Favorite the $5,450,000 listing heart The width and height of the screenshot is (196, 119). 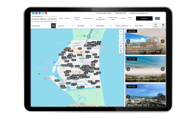(162, 31)
